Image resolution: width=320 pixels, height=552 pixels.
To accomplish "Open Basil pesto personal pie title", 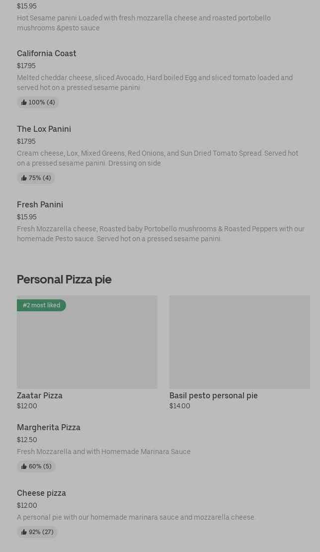I will tap(214, 395).
